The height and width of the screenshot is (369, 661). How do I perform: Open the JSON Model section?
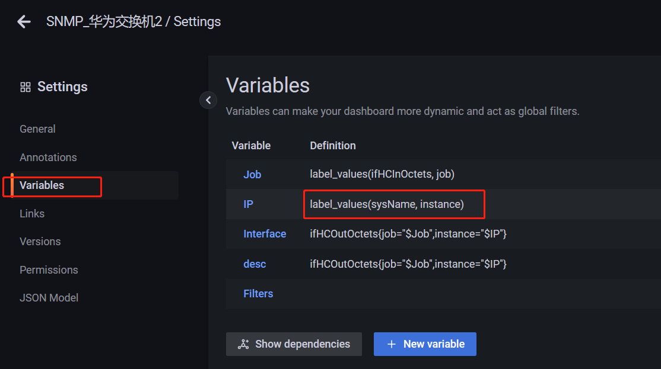pyautogui.click(x=49, y=298)
